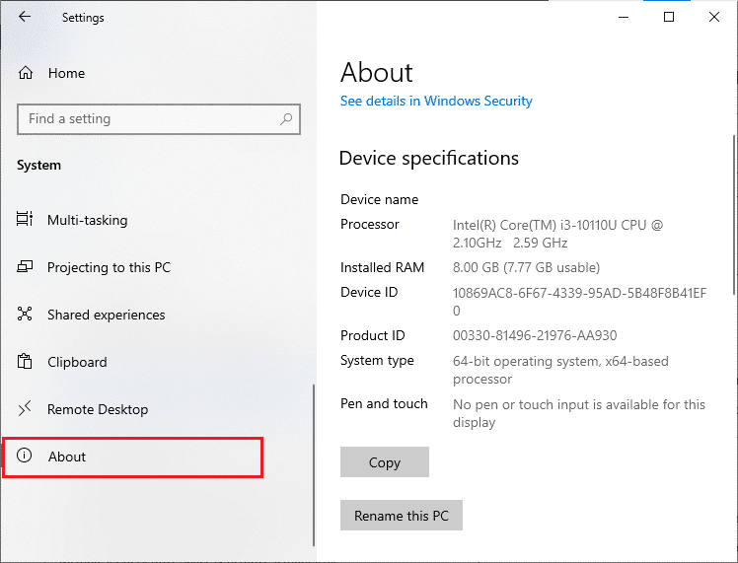The height and width of the screenshot is (563, 738).
Task: Click the Projecting to this PC icon
Action: tap(26, 267)
